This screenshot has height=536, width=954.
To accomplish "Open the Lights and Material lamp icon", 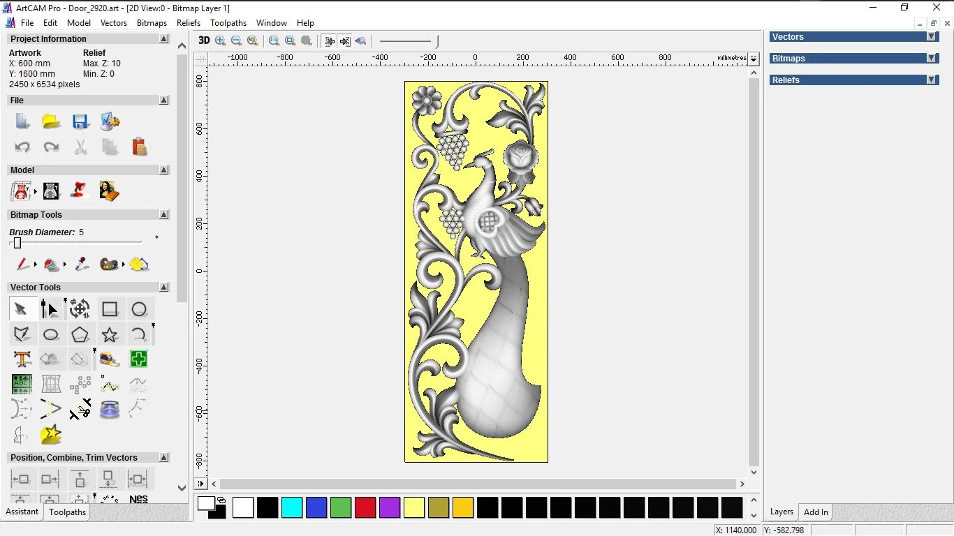I will pyautogui.click(x=80, y=191).
